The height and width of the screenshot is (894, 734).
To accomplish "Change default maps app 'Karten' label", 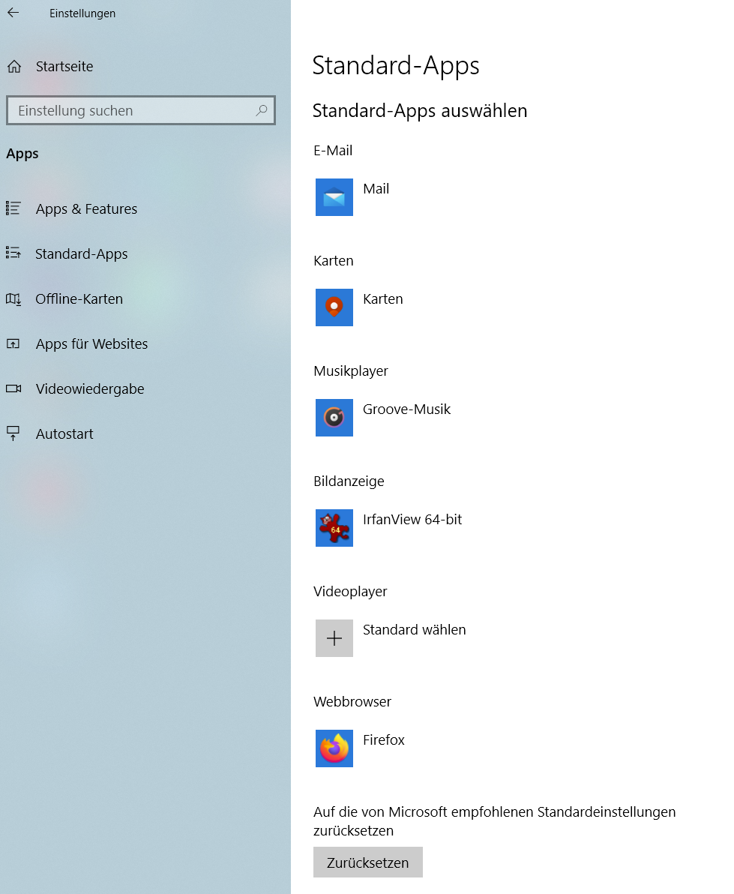I will pos(383,298).
